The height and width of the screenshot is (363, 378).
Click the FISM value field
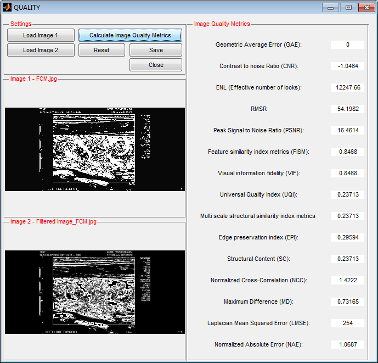(x=347, y=152)
